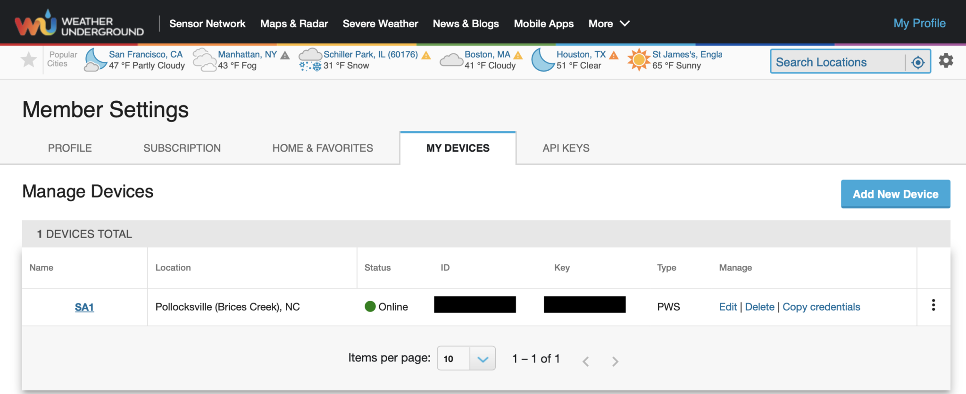Click the Houston weather alert triangle
This screenshot has width=966, height=394.
click(614, 55)
